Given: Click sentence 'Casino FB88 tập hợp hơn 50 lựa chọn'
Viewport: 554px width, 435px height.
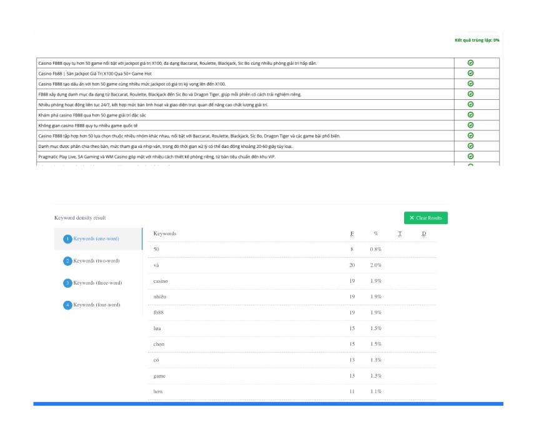Looking at the screenshot, I should [x=189, y=136].
